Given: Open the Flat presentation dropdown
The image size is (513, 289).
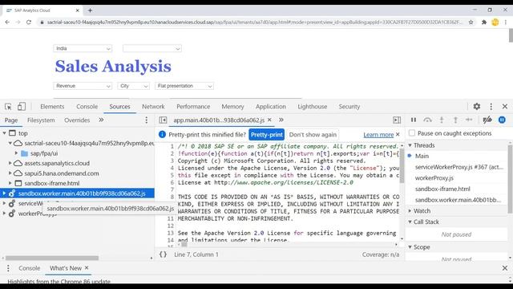Looking at the screenshot, I should [184, 86].
